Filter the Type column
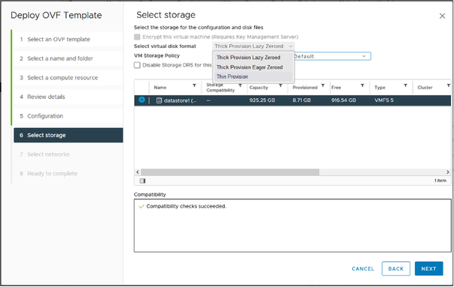 tap(405, 85)
